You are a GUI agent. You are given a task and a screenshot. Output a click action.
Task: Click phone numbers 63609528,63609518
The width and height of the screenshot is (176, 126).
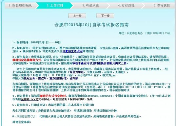click(99, 96)
